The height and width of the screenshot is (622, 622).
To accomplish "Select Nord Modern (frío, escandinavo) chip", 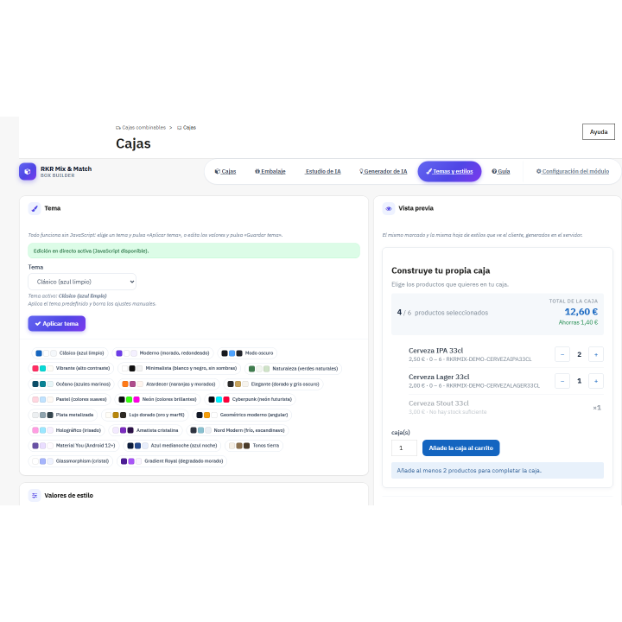I will pos(238,430).
